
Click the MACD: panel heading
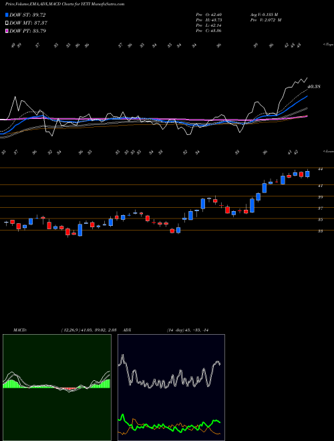click(20, 330)
